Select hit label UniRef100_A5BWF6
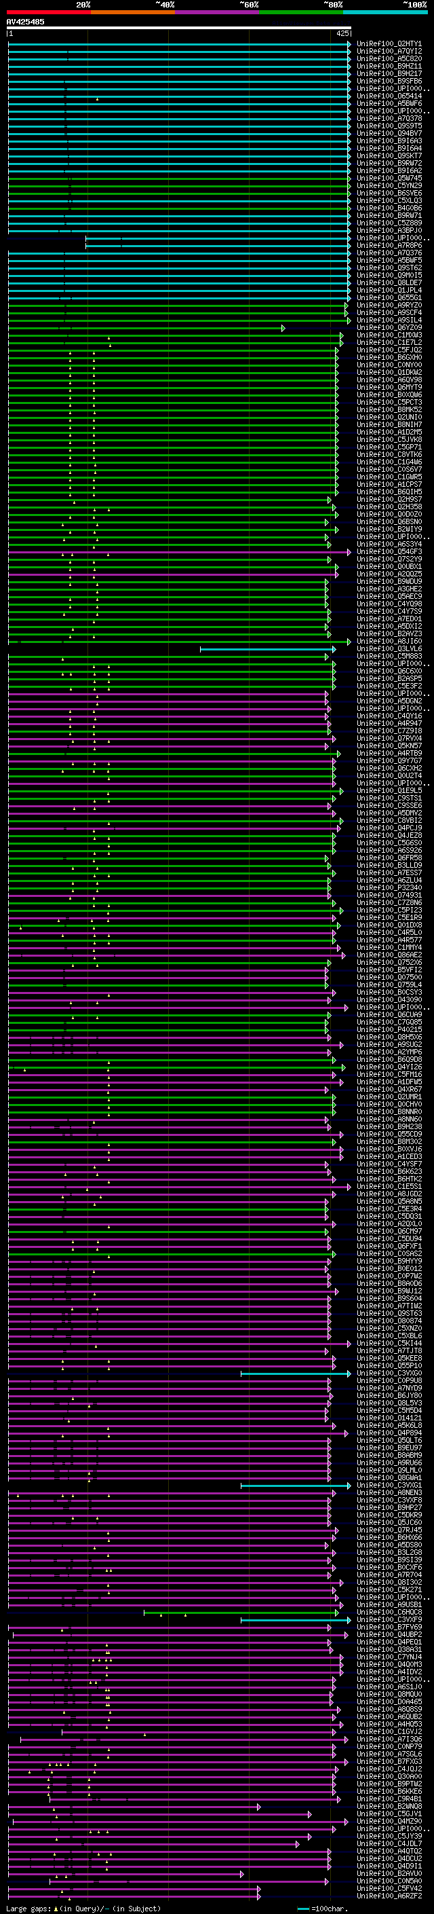 tap(389, 103)
